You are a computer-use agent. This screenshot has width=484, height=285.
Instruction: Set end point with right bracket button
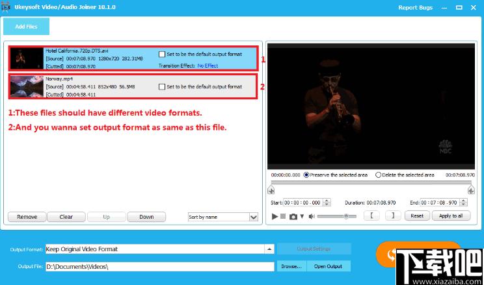pos(393,216)
